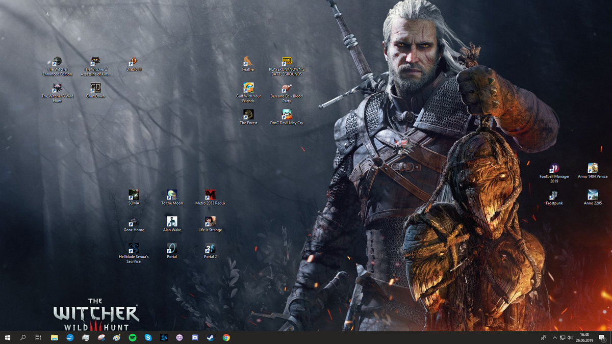The width and height of the screenshot is (612, 344).
Task: Open Task View from the taskbar
Action: coord(38,337)
